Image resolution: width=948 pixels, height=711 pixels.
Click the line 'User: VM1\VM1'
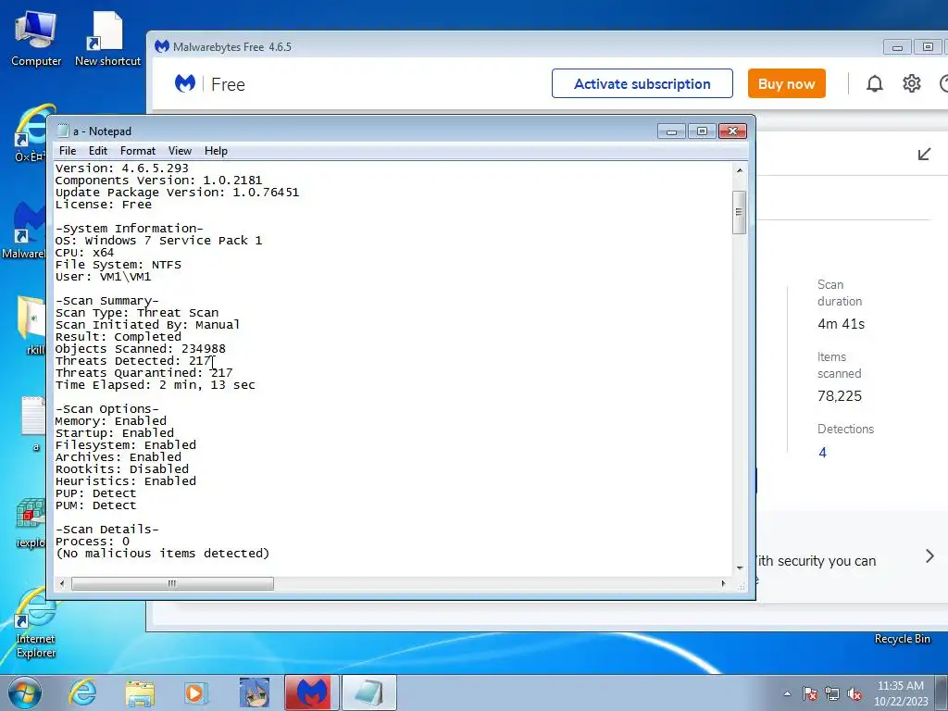(103, 277)
